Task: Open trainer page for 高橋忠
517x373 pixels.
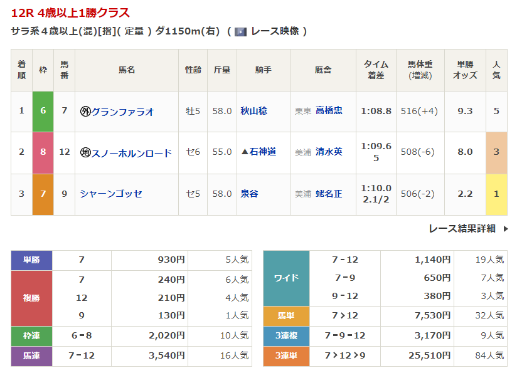Action: [329, 111]
